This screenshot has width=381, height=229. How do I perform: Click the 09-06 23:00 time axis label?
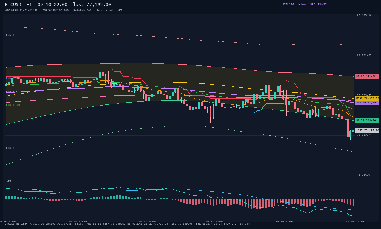point(78,222)
